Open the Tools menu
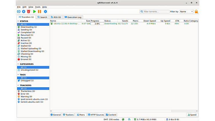 coord(38,7)
